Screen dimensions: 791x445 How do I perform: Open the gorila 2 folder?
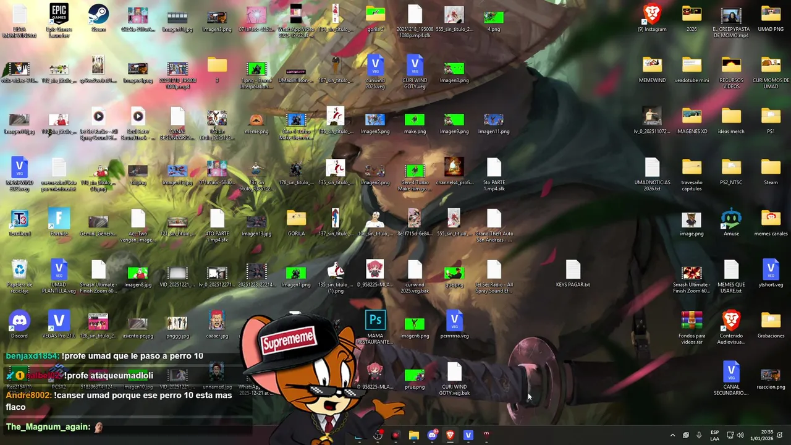tap(375, 19)
